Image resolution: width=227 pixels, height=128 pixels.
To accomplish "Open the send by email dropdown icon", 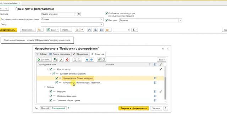I will tap(108, 30).
